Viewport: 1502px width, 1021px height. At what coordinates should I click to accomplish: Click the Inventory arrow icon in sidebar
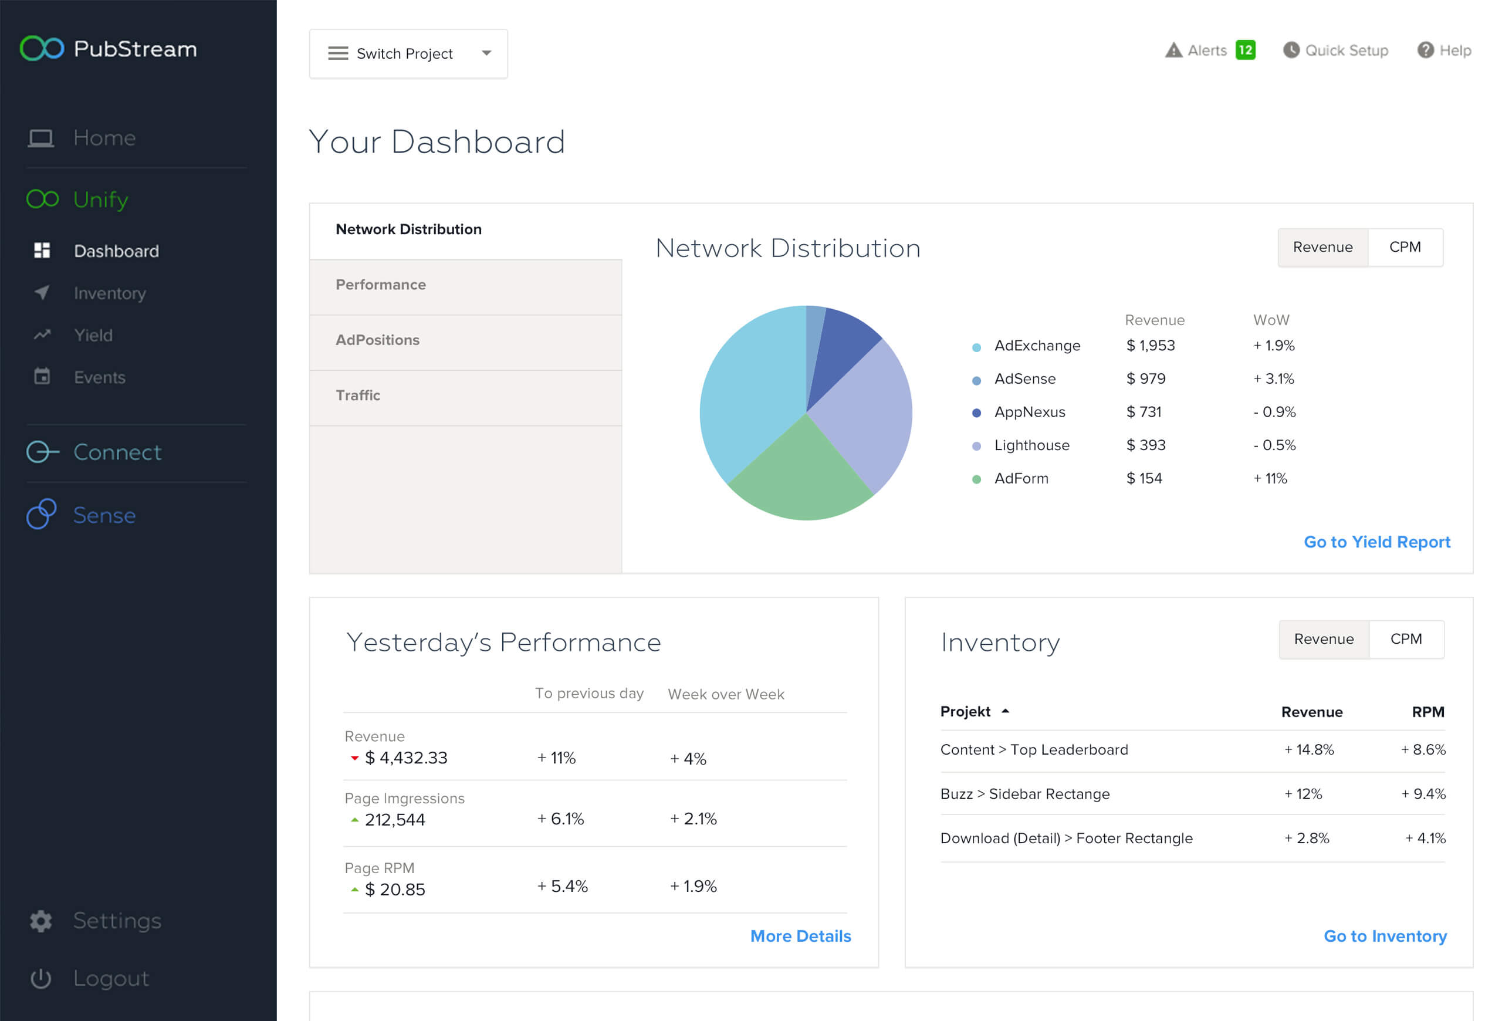(42, 293)
